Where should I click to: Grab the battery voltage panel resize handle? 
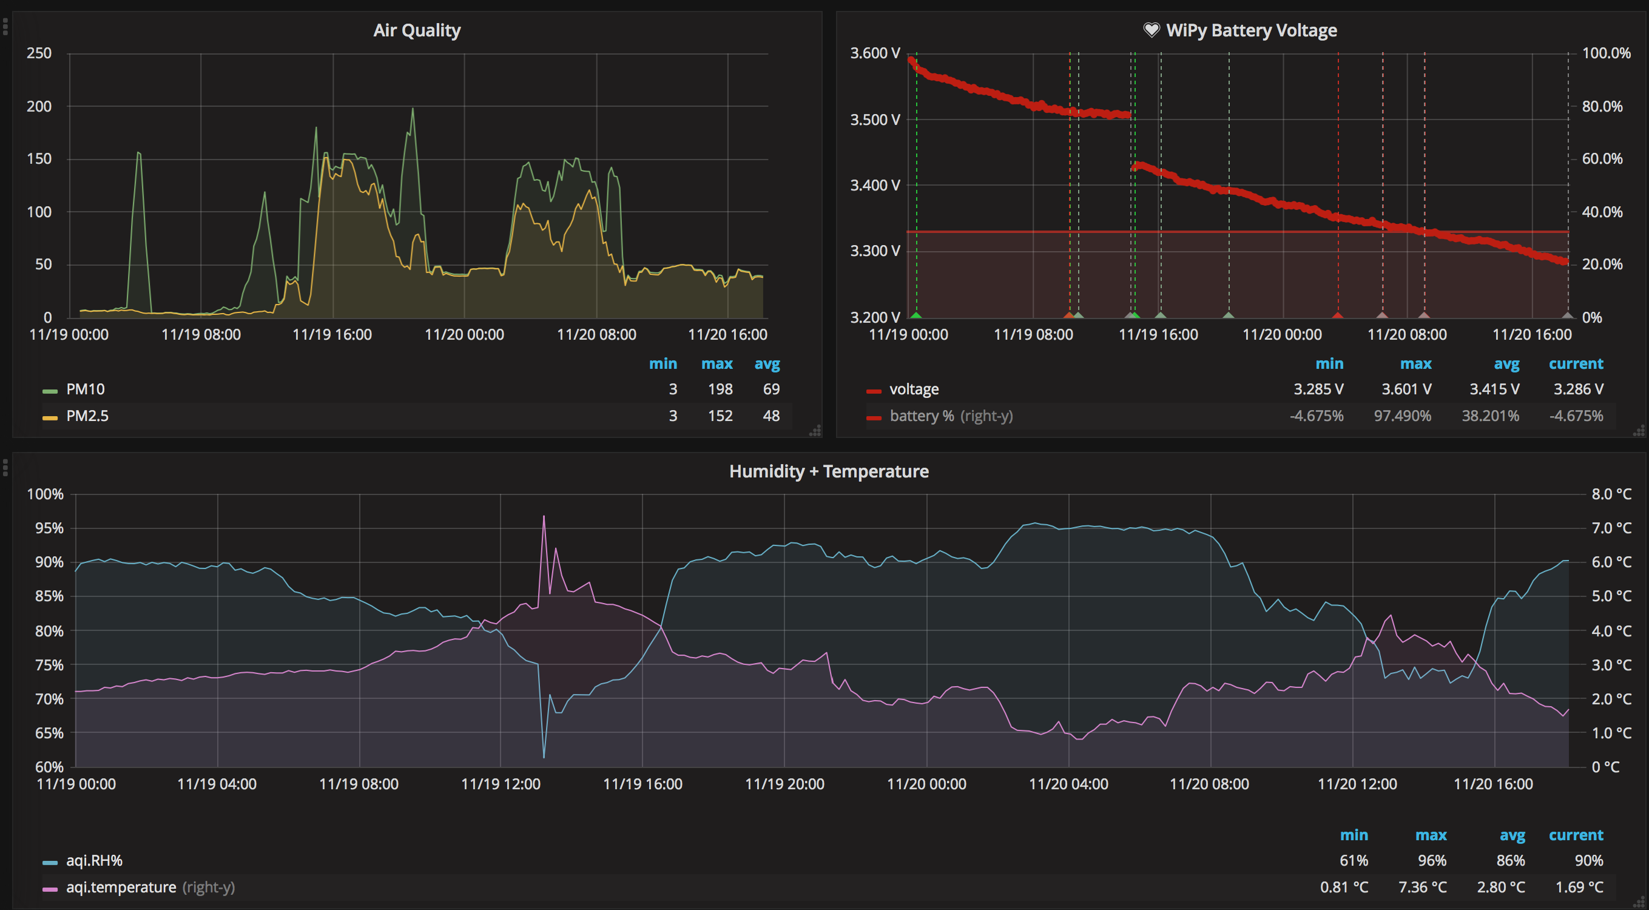(x=1639, y=431)
